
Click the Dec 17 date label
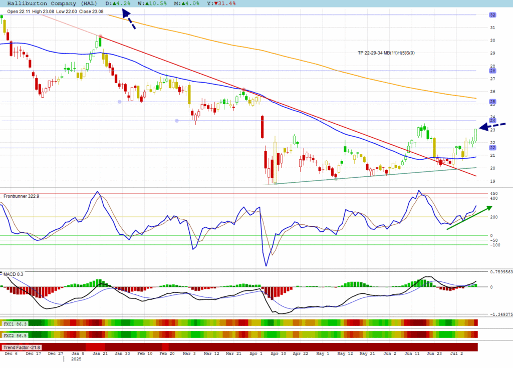click(34, 353)
